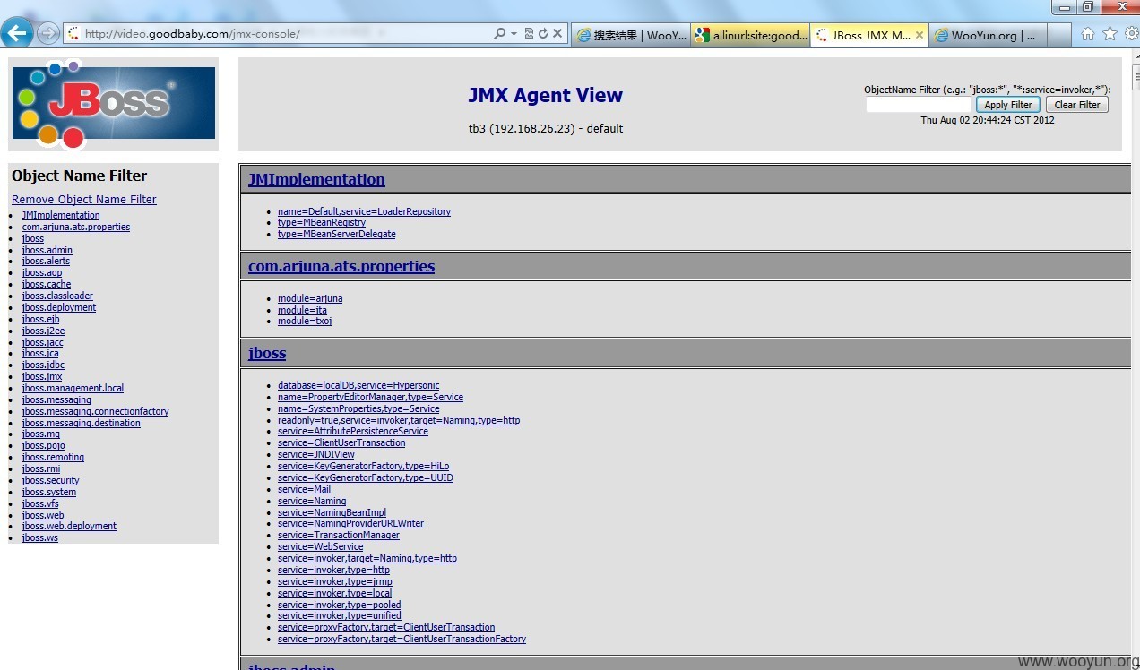The width and height of the screenshot is (1140, 670).
Task: Click the Clear Filter button
Action: pos(1077,105)
